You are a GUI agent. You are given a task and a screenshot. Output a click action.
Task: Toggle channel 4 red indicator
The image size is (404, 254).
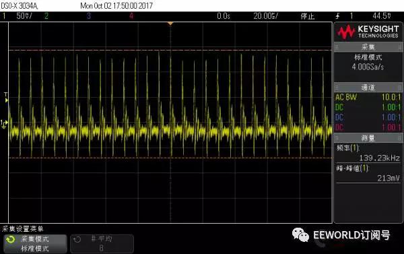(131, 16)
